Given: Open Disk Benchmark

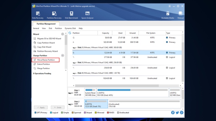Looking at the screenshot, I should pos(71,15).
